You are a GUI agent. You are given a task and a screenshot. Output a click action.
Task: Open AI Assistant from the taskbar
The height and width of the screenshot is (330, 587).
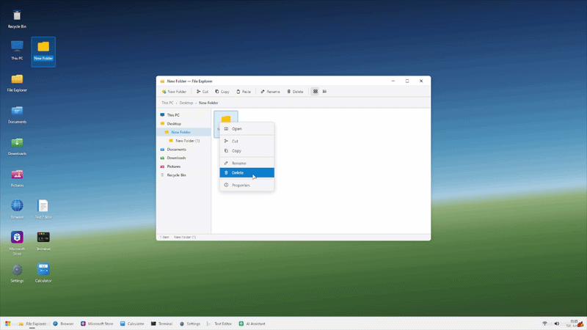(252, 323)
